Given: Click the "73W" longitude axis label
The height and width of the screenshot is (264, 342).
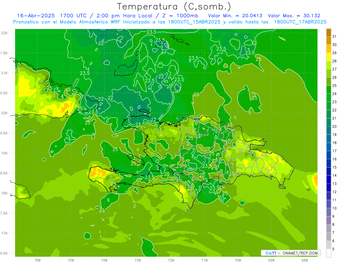Looking at the screenshot, I should click(x=138, y=260).
